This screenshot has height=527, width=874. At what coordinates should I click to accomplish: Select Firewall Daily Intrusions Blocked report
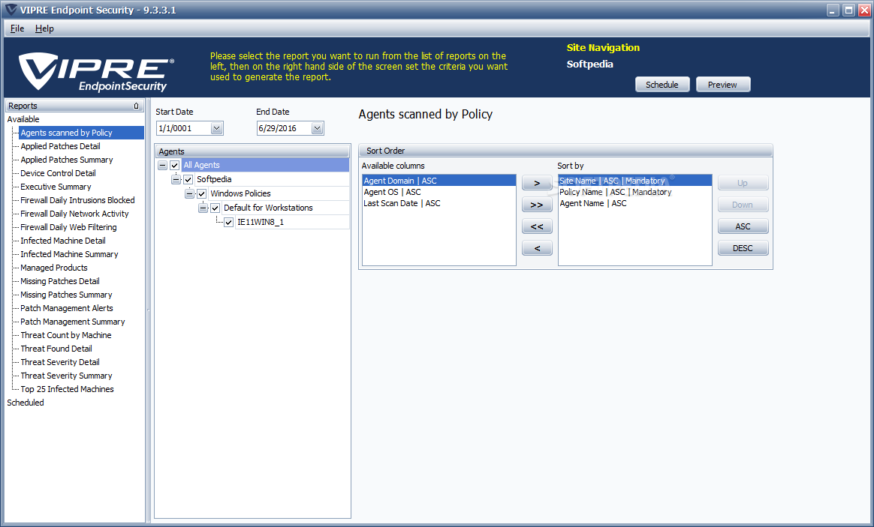tap(77, 200)
